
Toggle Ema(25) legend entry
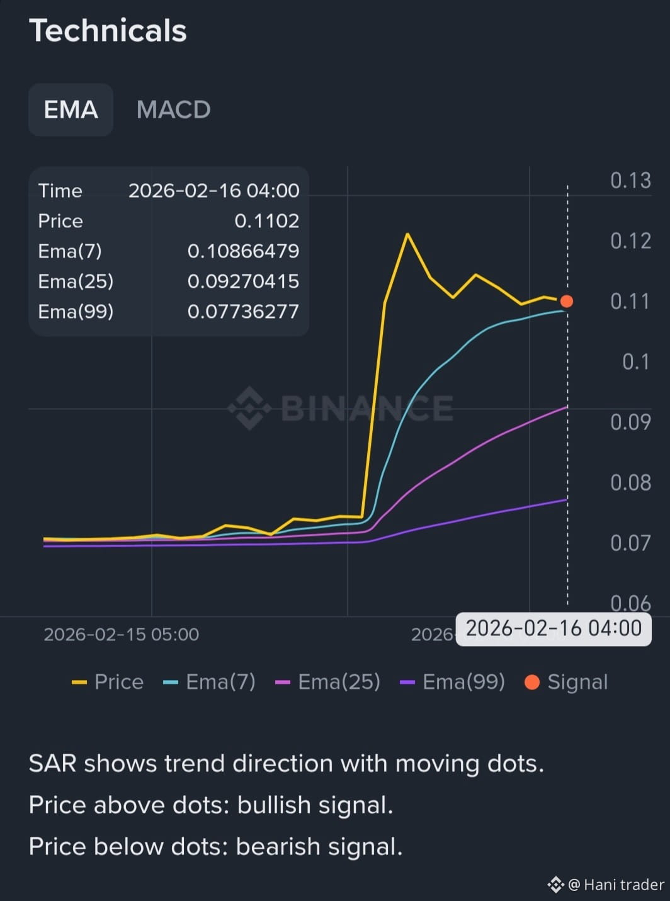coord(328,682)
